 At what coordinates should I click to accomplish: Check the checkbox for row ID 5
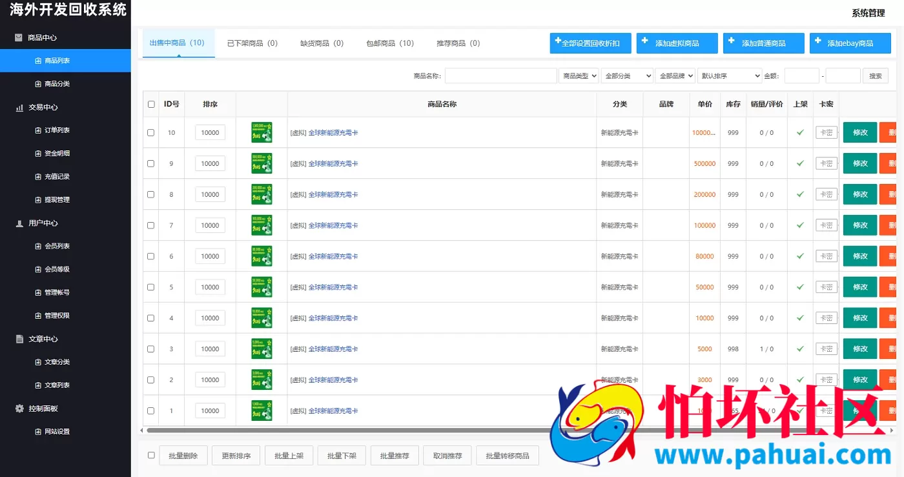click(x=151, y=287)
